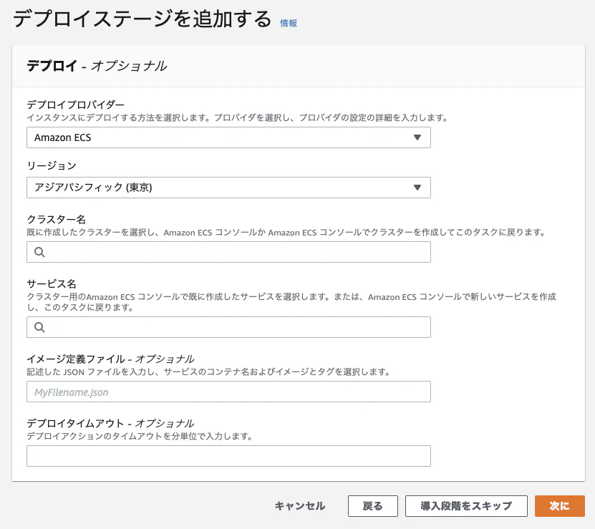Click the デプロイ - オプショナル section header

tap(97, 66)
